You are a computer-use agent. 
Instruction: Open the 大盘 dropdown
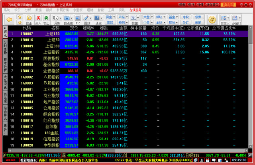point(148,17)
